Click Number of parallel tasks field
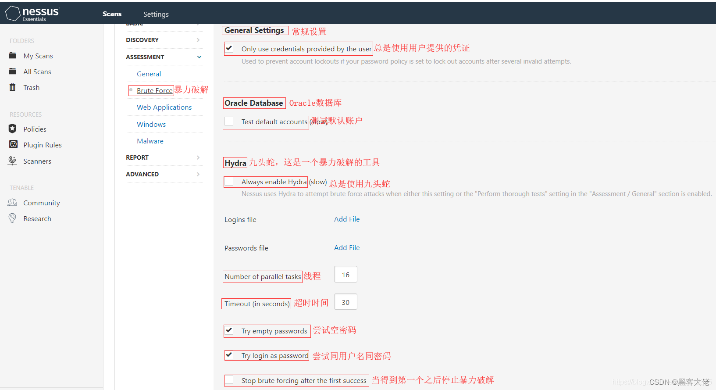The image size is (716, 390). tap(346, 274)
